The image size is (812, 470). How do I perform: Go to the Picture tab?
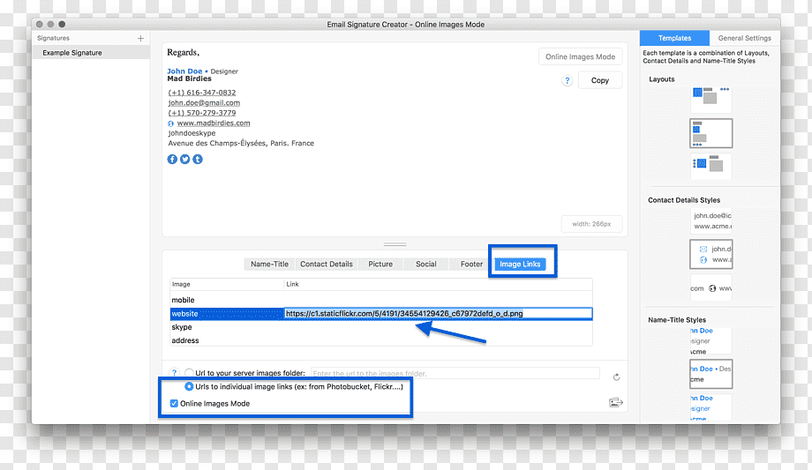pyautogui.click(x=380, y=264)
